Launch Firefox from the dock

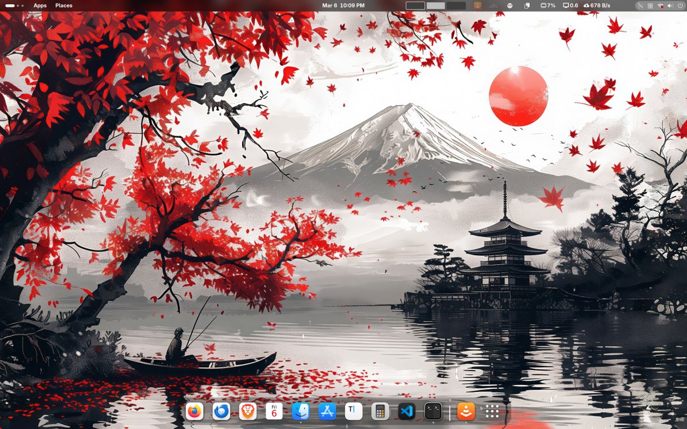coord(195,411)
